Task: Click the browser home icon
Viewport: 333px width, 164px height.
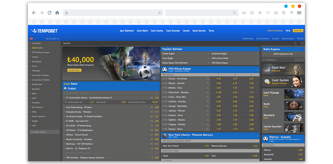Action: [57, 13]
